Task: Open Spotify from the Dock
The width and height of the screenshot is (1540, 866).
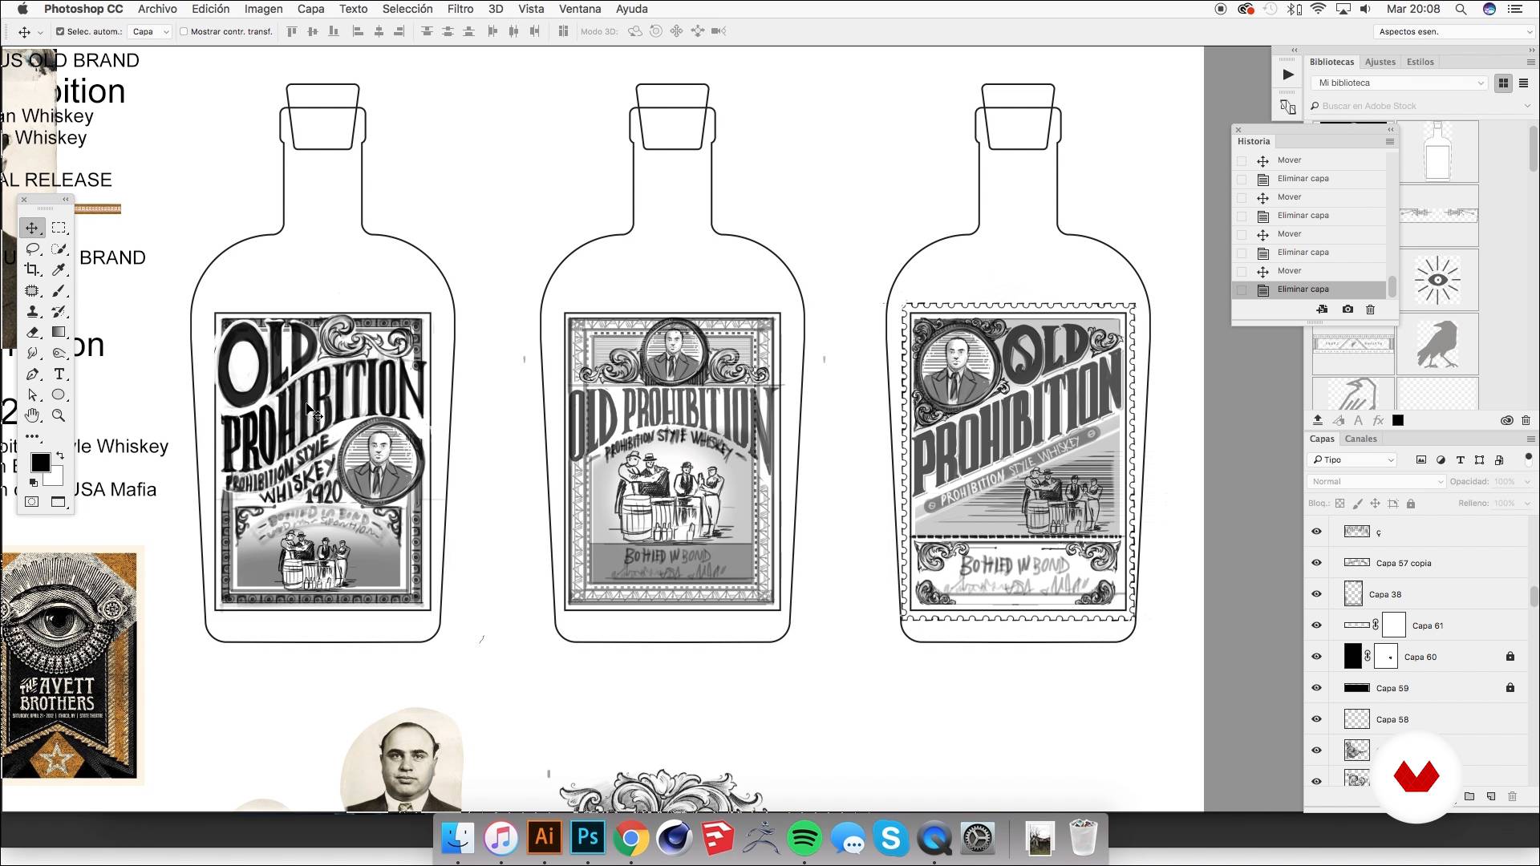Action: coord(804,838)
